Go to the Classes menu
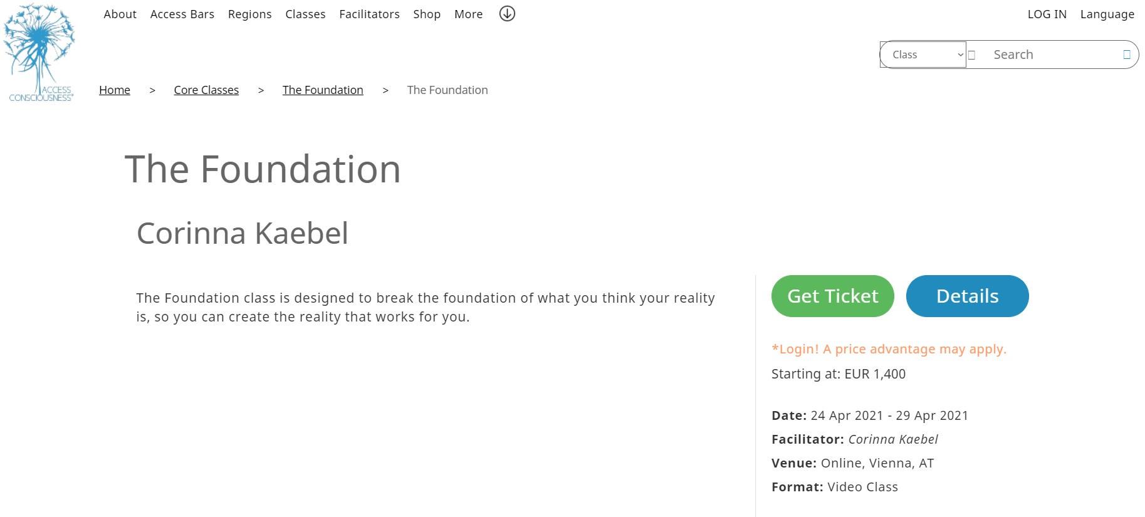The image size is (1145, 517). (305, 14)
